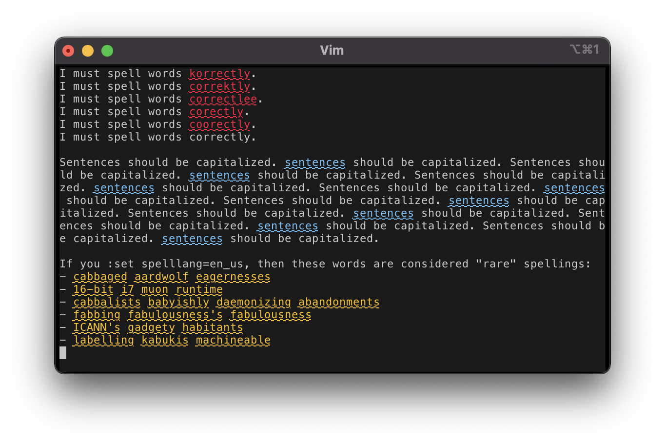Click the misspelled word "korrectly"
This screenshot has height=446, width=665.
click(219, 73)
